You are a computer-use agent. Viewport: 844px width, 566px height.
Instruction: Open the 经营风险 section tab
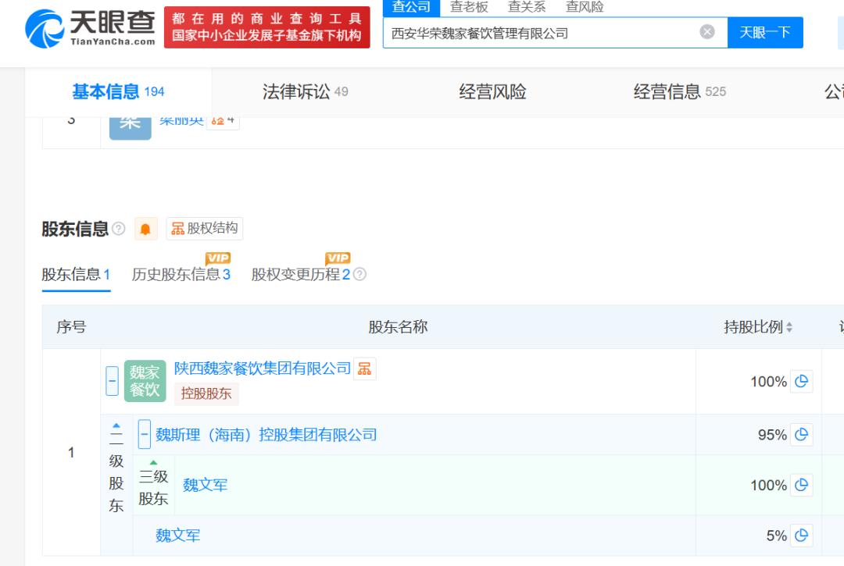point(492,92)
